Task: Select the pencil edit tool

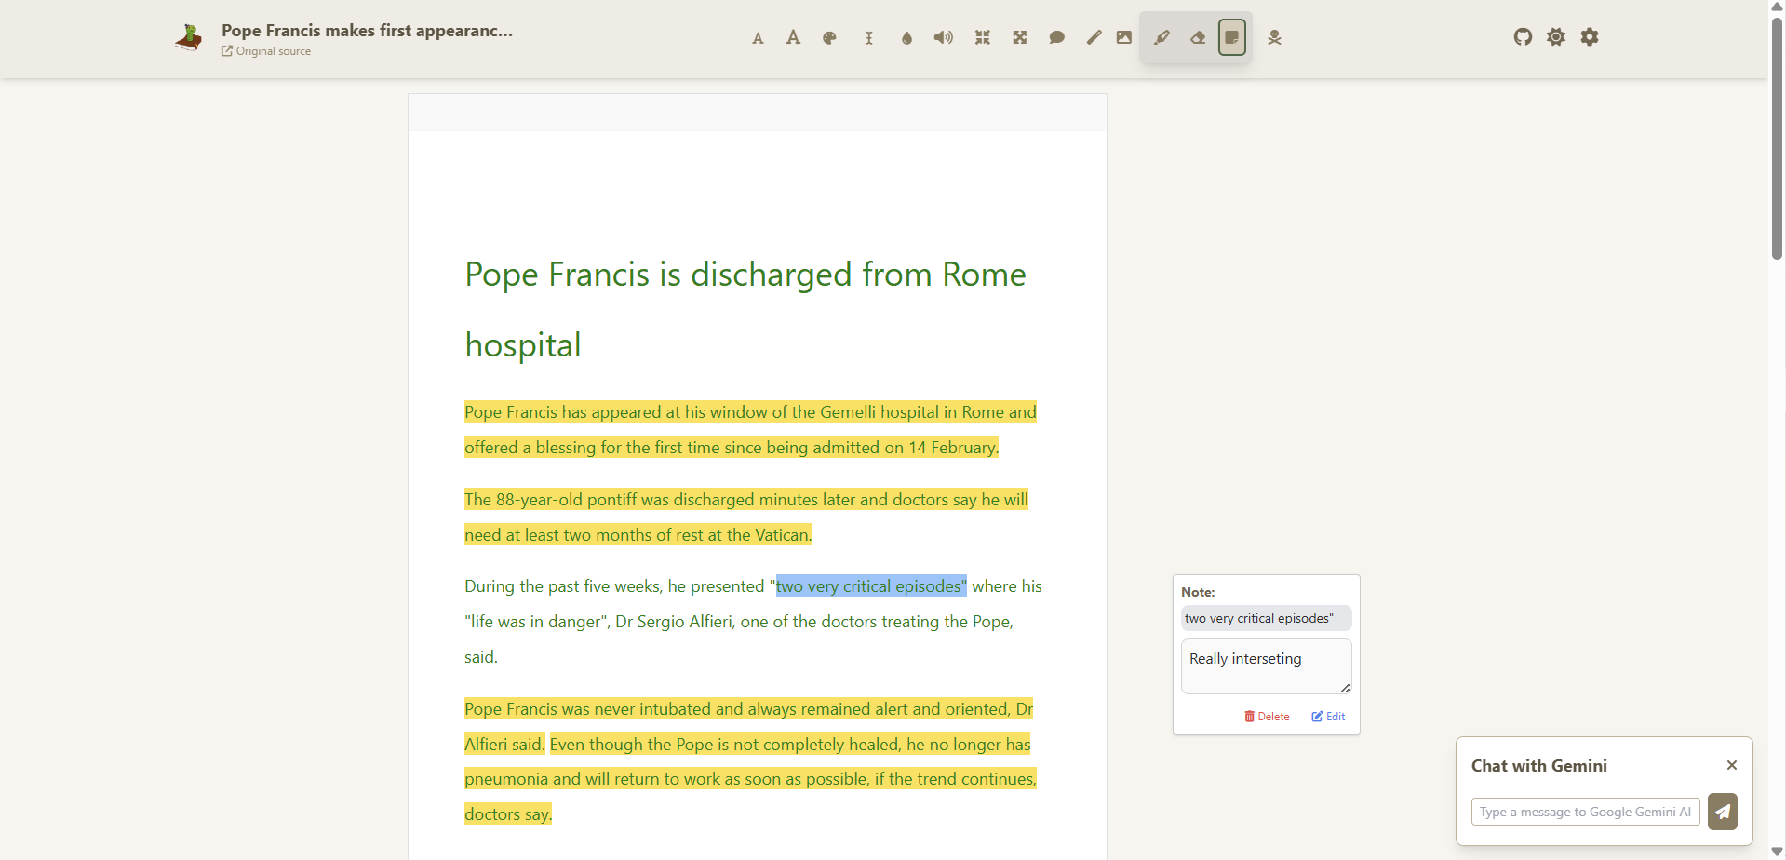Action: tap(1094, 38)
